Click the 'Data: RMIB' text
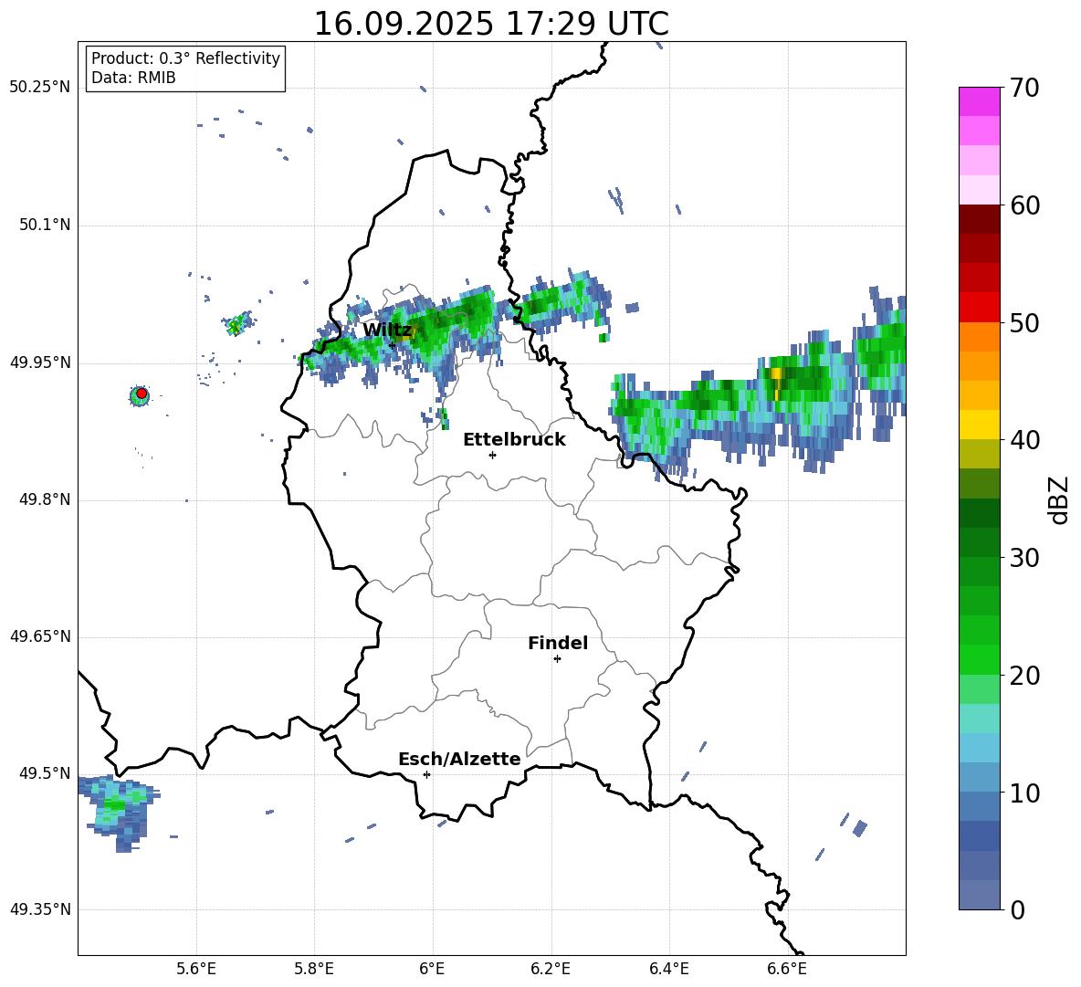This screenshot has width=1081, height=987. pyautogui.click(x=133, y=78)
